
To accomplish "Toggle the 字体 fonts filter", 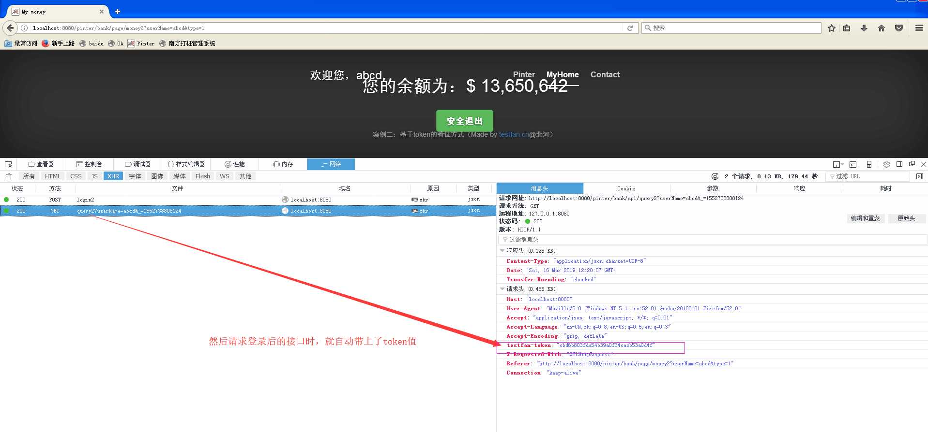I will click(135, 176).
